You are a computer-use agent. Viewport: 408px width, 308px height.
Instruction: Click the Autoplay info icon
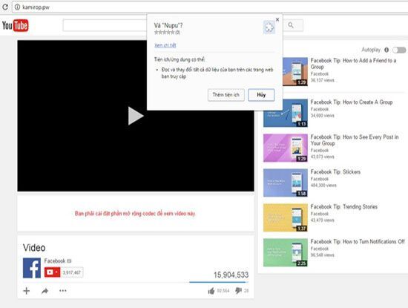click(x=386, y=50)
